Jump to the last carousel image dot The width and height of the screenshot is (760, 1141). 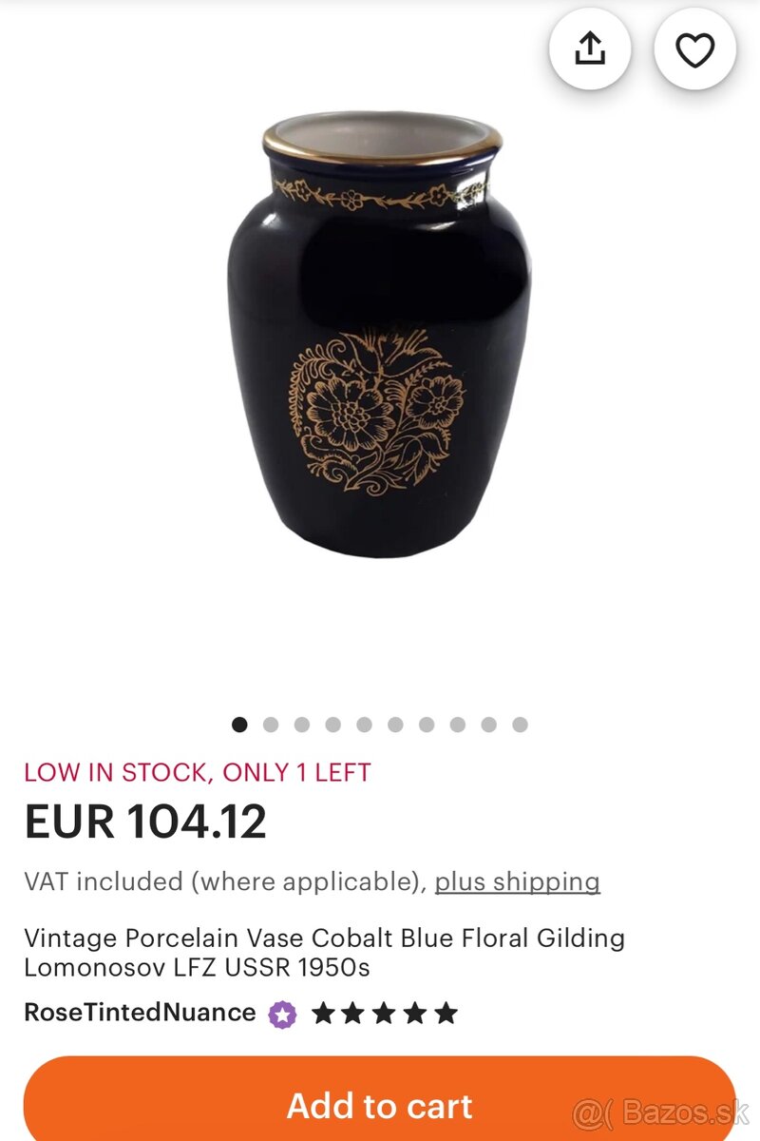tap(520, 725)
